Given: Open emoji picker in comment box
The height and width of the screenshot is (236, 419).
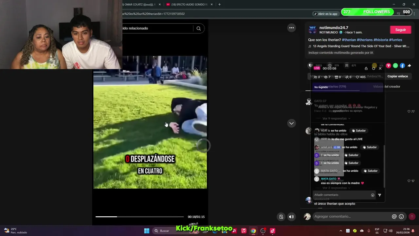Looking at the screenshot, I should (x=401, y=217).
